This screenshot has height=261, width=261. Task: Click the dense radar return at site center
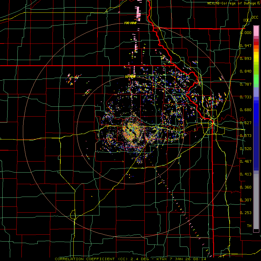[131, 131]
